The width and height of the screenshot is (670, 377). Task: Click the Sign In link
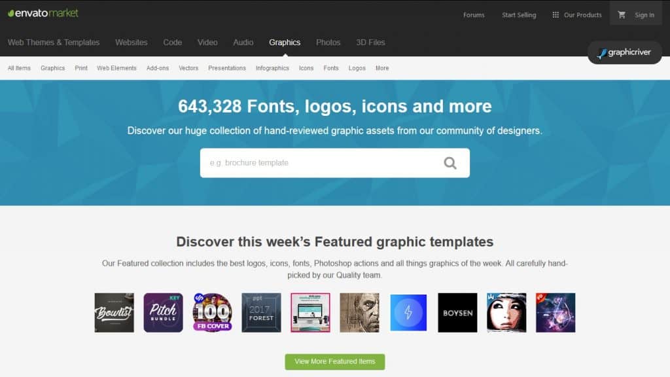[644, 15]
